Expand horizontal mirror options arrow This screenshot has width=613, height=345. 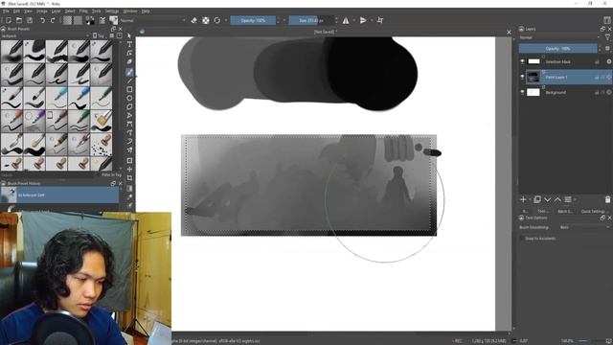click(353, 20)
